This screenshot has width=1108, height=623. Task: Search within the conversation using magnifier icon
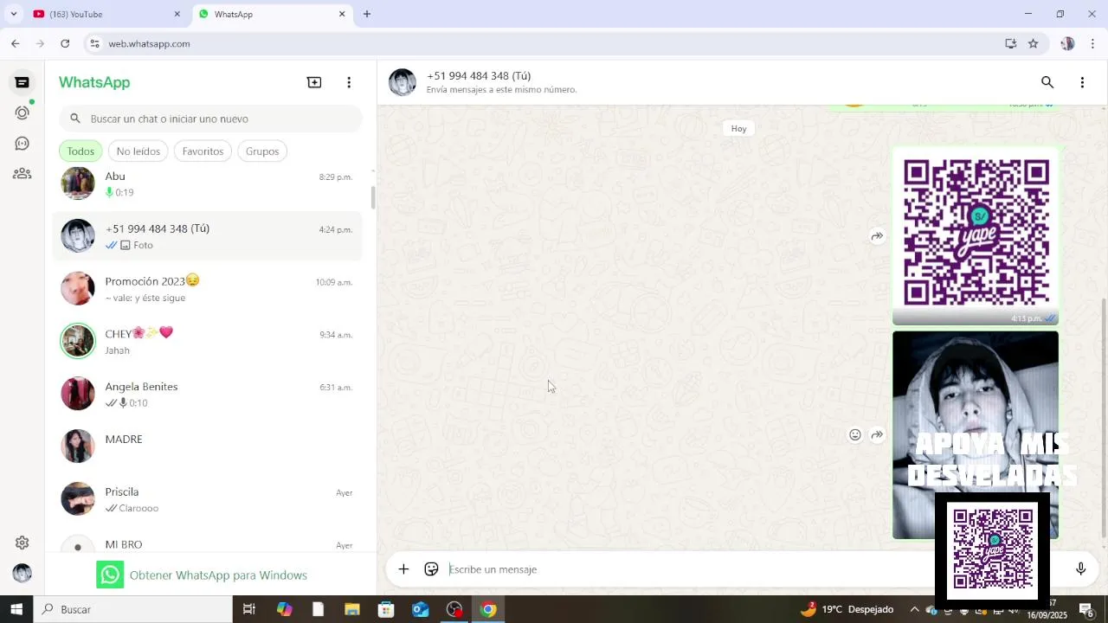(1047, 82)
